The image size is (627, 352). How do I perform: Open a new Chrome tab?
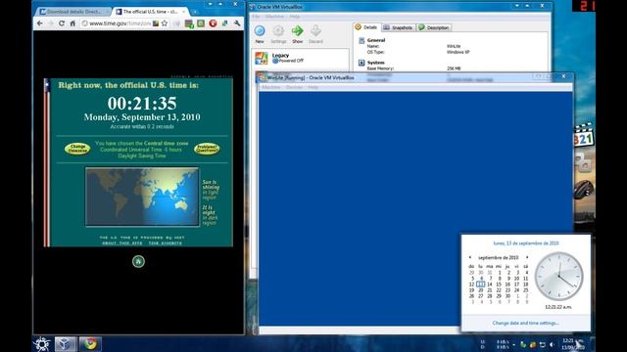coord(195,12)
